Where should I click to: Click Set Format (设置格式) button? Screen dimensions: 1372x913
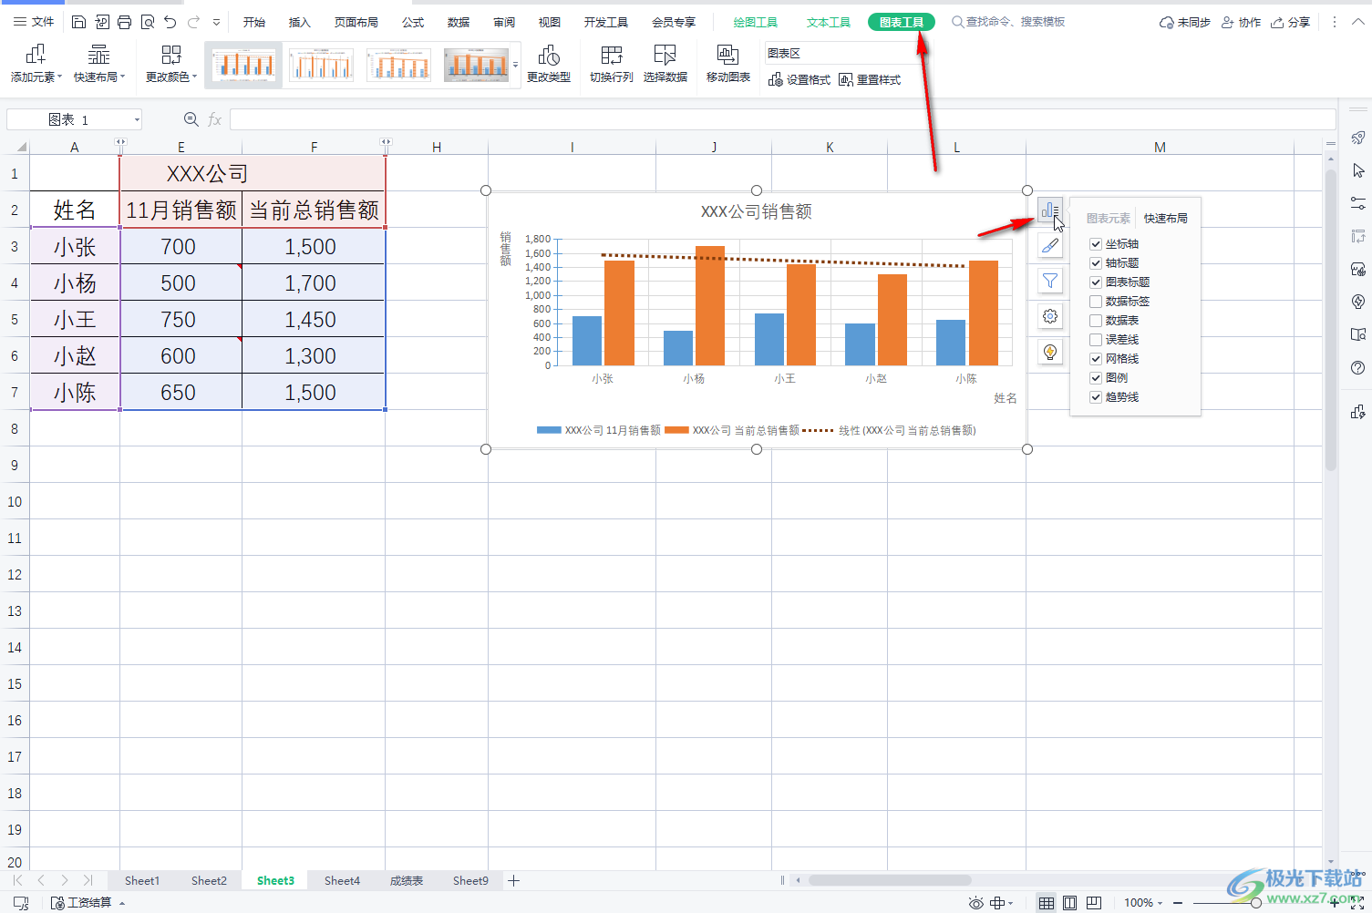799,80
